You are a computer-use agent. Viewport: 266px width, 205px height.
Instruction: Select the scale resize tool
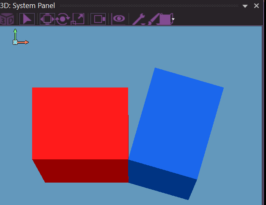[x=78, y=19]
